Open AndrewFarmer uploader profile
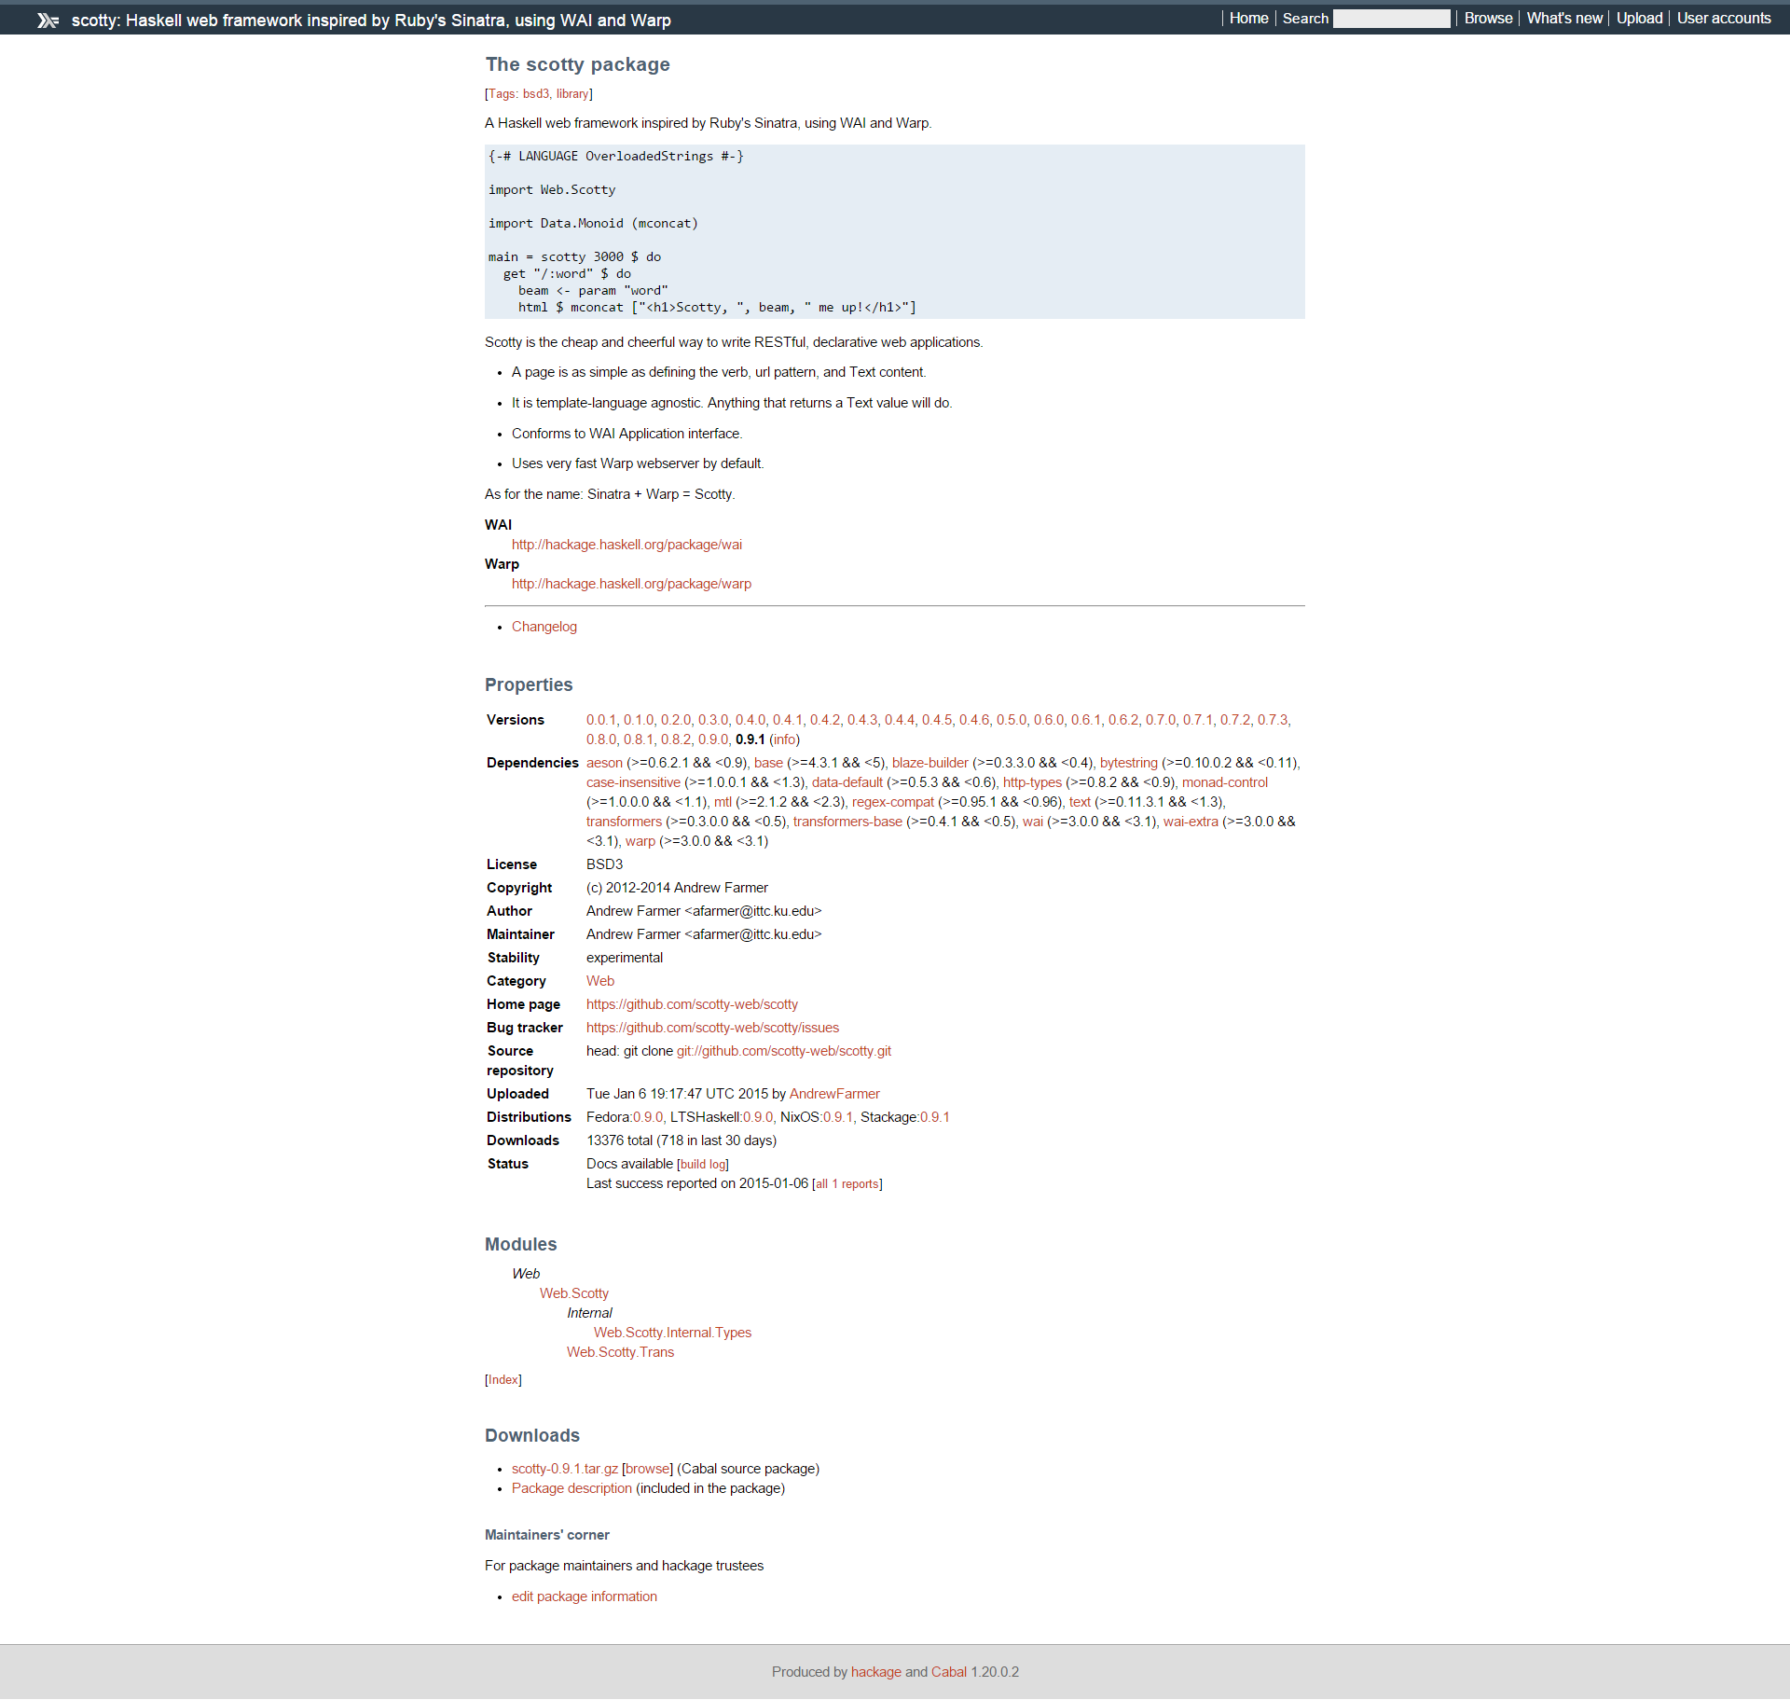1790x1700 pixels. (834, 1094)
